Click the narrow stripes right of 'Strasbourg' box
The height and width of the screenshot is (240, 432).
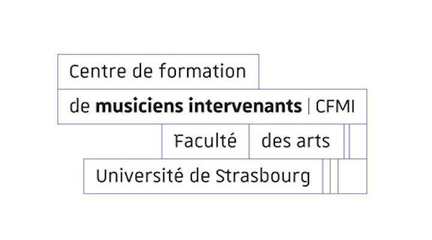tap(331, 176)
